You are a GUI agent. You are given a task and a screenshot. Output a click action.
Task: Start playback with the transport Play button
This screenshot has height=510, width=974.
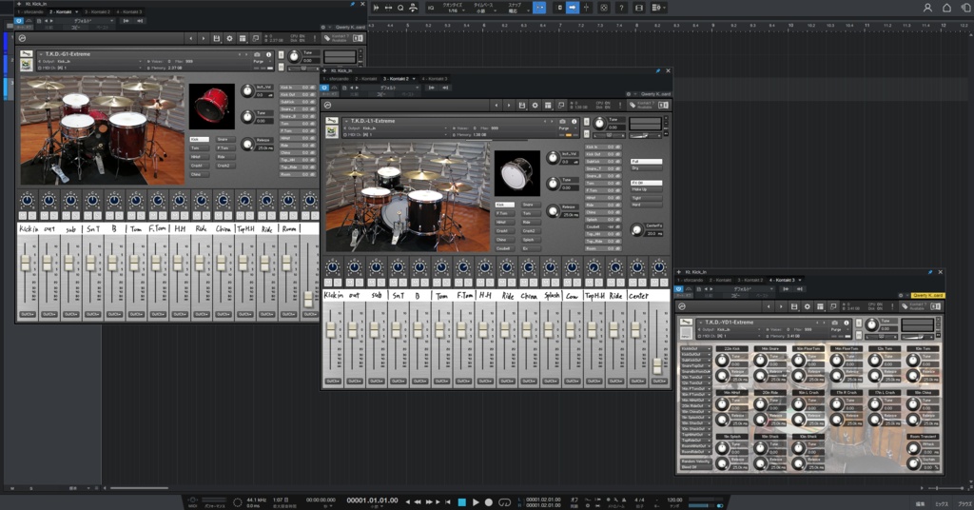click(x=476, y=502)
